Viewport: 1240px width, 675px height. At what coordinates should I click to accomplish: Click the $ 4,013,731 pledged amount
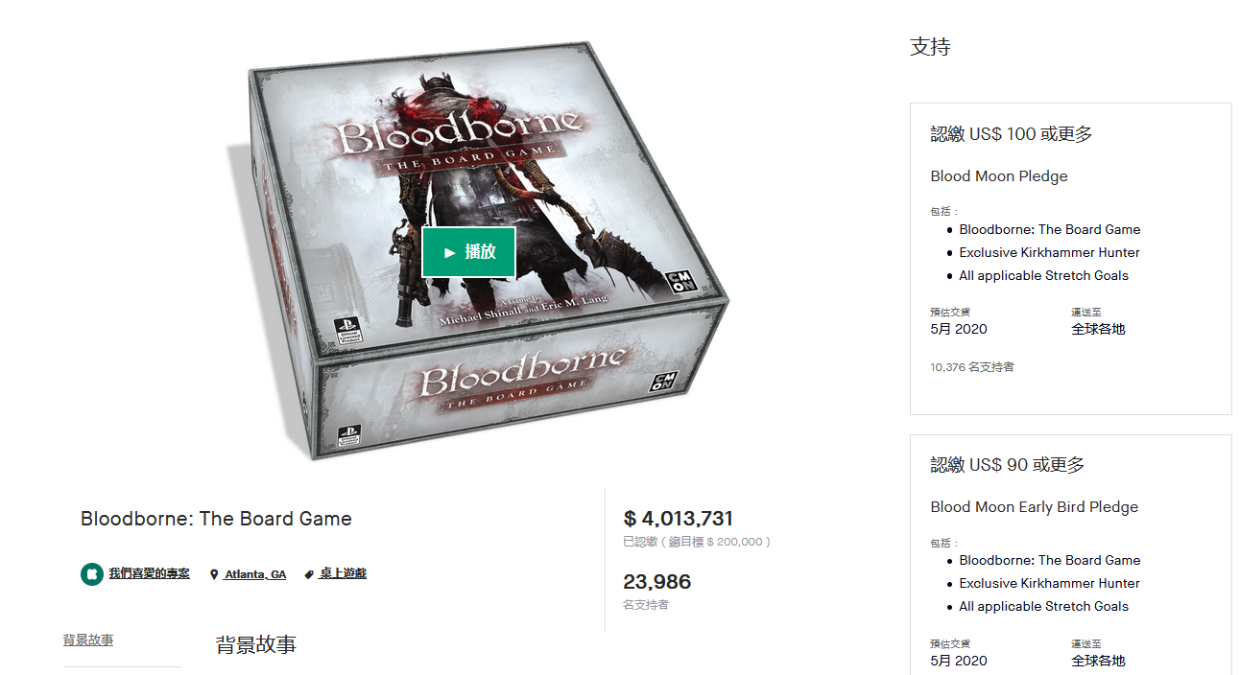coord(678,519)
